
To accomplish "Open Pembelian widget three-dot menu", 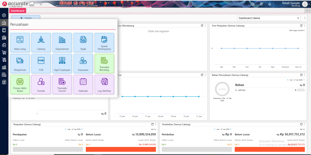I will [x=305, y=124].
